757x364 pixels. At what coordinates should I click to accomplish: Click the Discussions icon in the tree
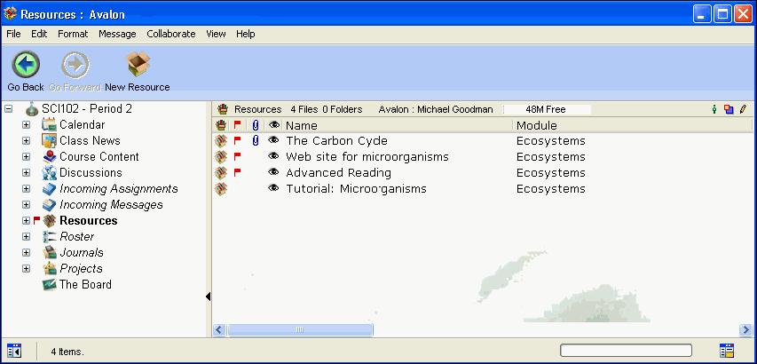(50, 173)
